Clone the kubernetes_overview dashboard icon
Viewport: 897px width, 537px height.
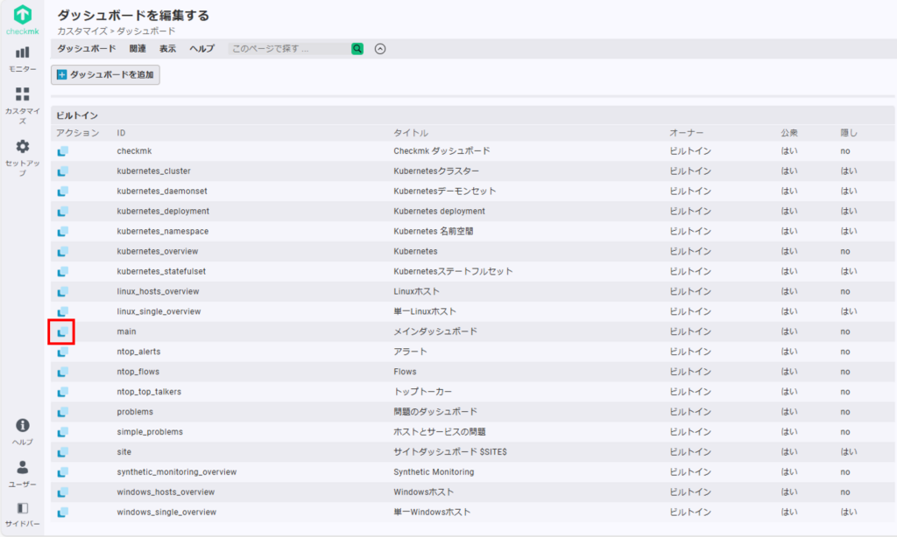[62, 251]
